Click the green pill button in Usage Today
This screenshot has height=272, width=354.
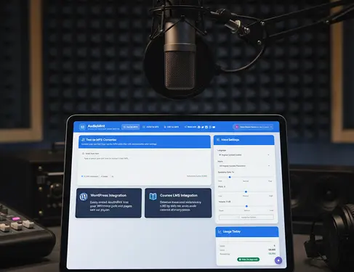(x=248, y=260)
